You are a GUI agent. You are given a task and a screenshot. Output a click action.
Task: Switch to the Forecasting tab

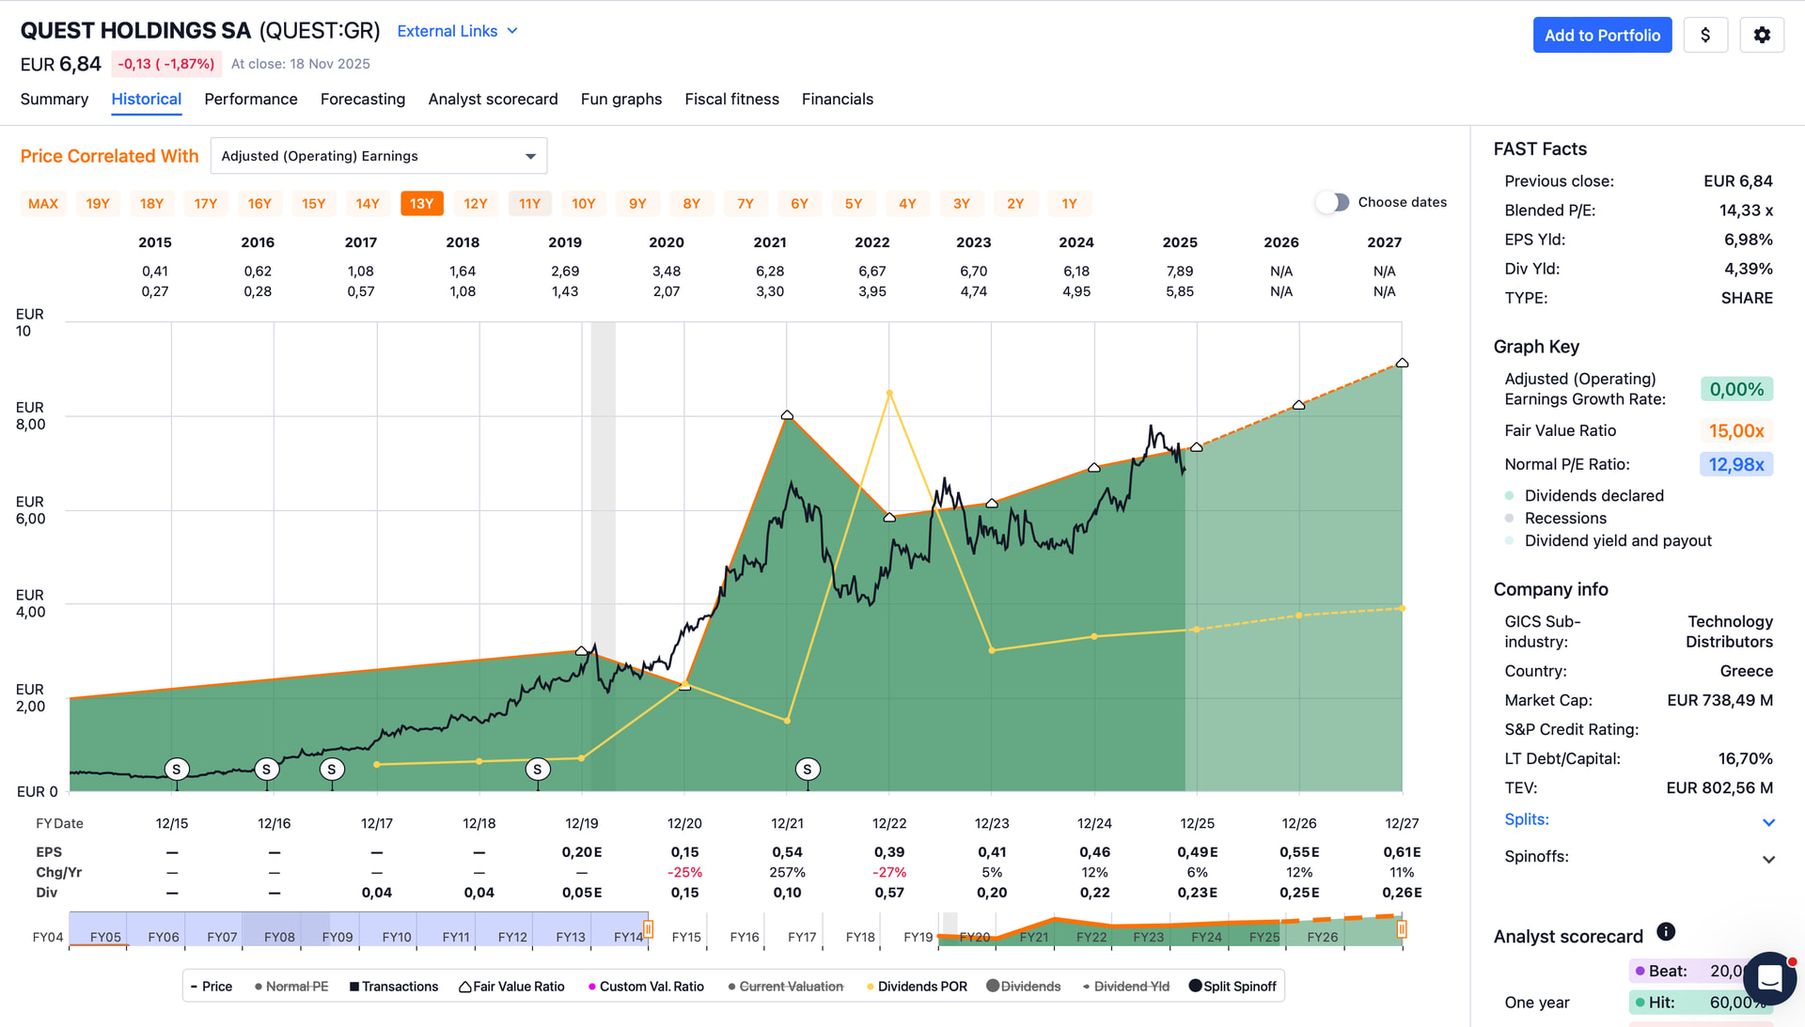(362, 99)
